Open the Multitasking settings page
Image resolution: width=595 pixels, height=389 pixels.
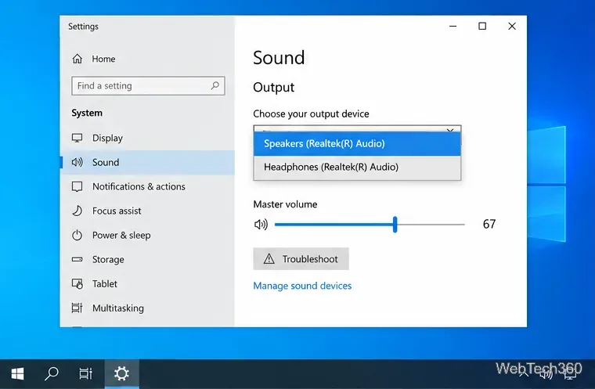point(147,308)
